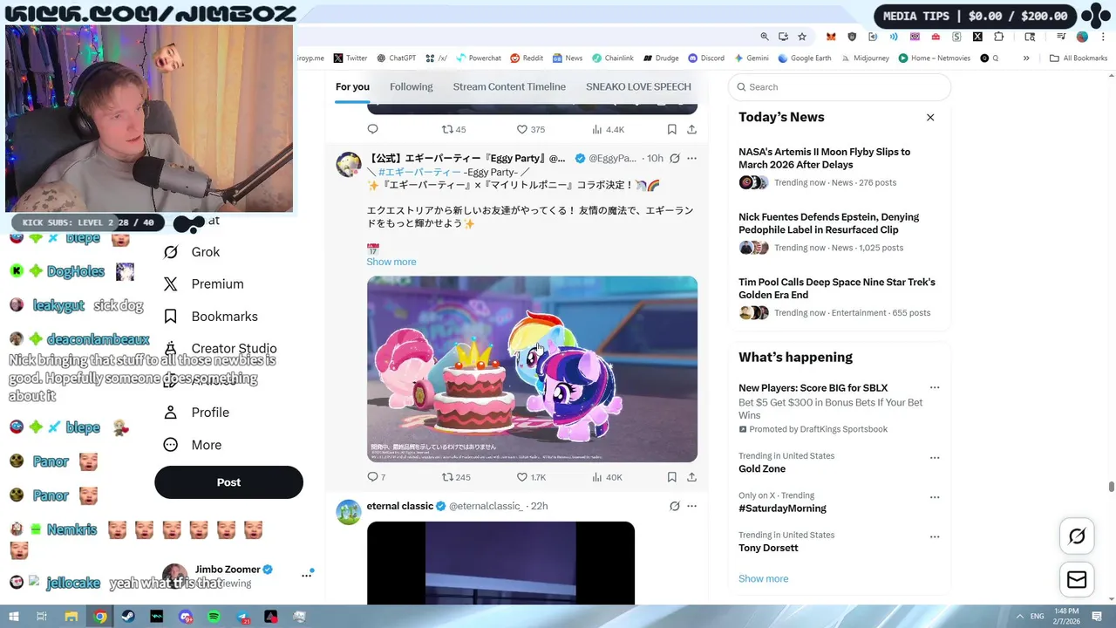The width and height of the screenshot is (1116, 628).
Task: Open Chrome media controls icon
Action: tap(1061, 37)
